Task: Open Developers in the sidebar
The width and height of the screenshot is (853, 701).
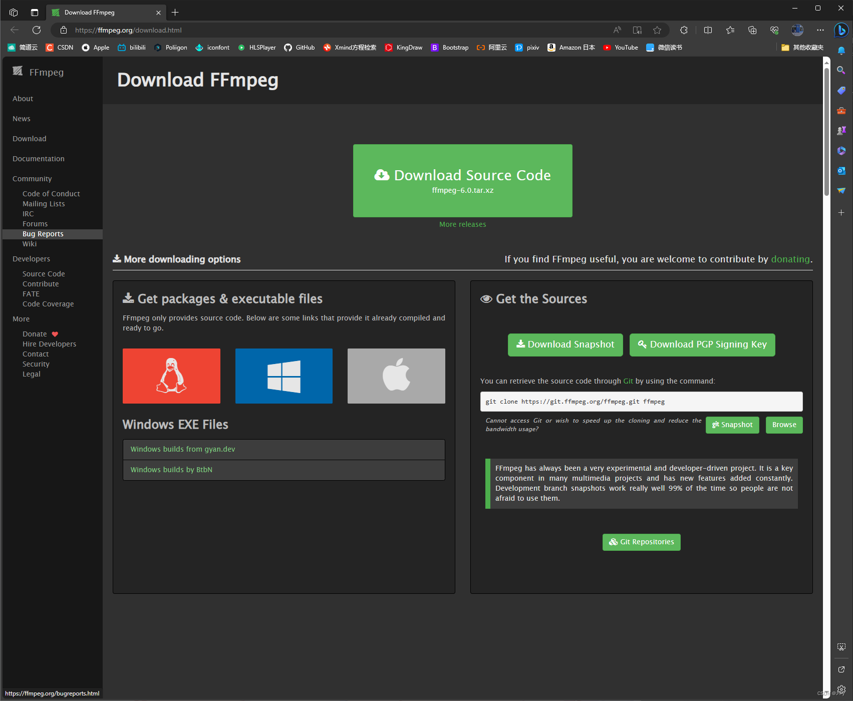Action: pos(32,259)
